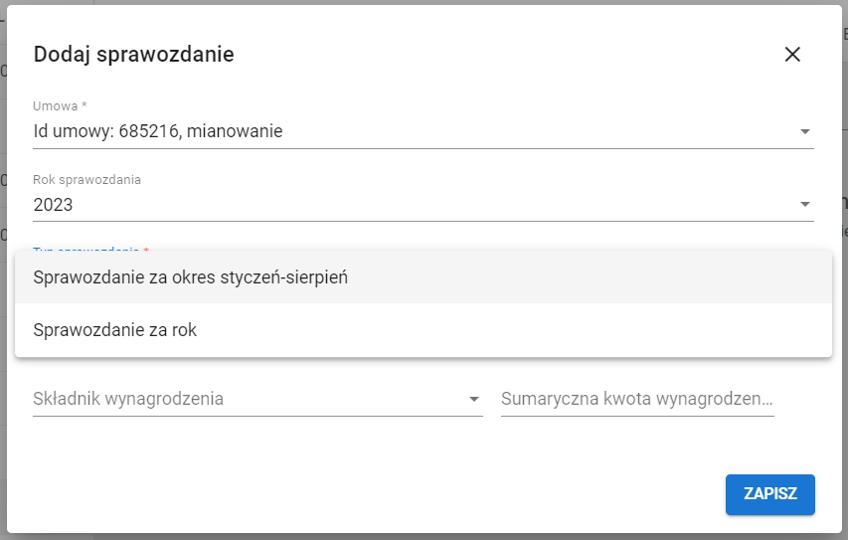Close the Dodaj sprawozdanie dialog
The height and width of the screenshot is (540, 848).
click(x=792, y=55)
